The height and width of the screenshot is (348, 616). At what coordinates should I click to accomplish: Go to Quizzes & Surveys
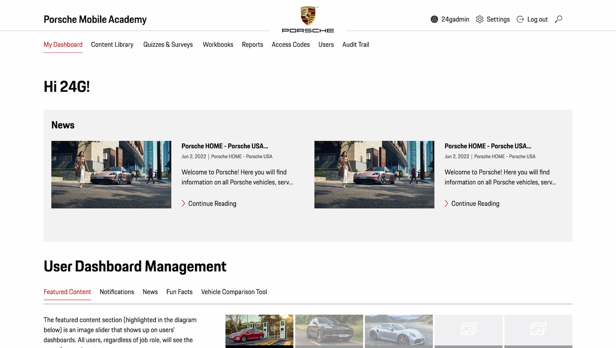(x=168, y=45)
